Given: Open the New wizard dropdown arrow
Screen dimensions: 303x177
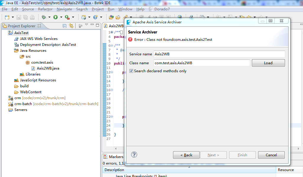Looking at the screenshot, I should (13, 17).
